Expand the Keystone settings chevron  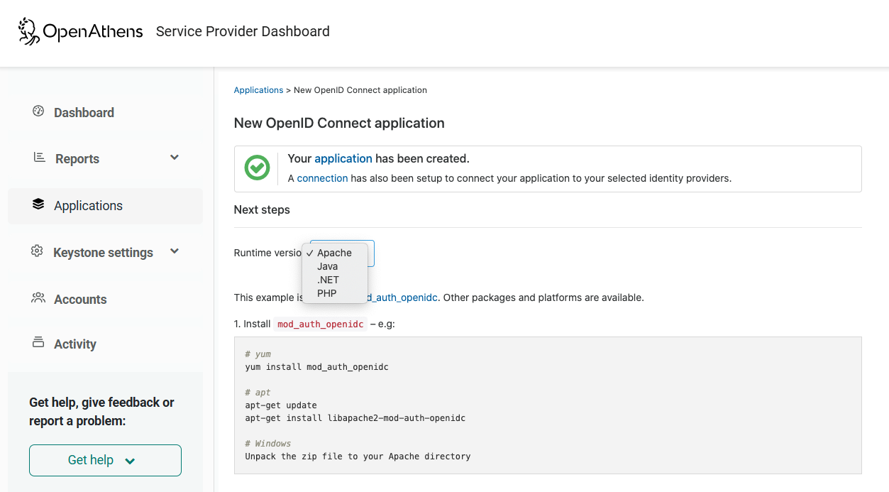[174, 251]
